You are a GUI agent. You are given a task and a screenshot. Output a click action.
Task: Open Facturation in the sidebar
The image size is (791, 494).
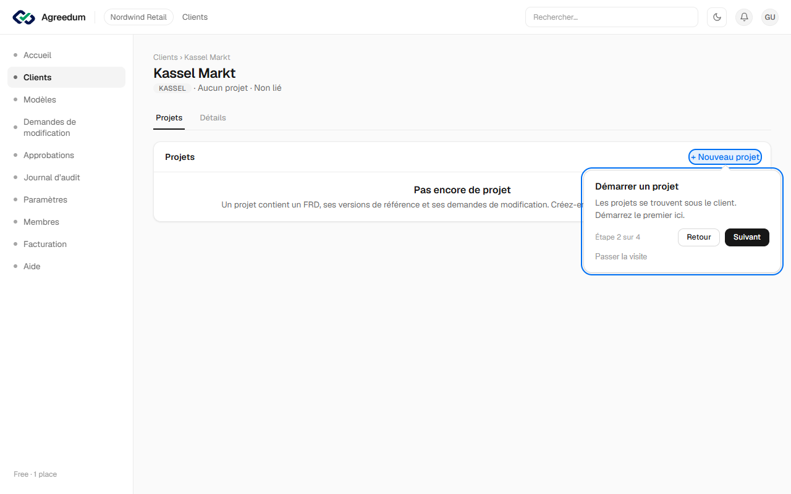click(x=66, y=244)
